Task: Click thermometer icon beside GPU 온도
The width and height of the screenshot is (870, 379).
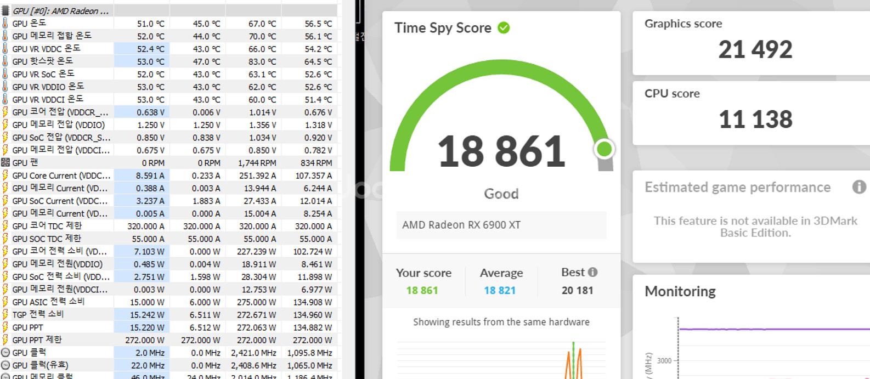Action: tap(5, 23)
